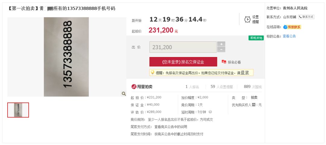Click the 报名必看 link
326x145 pixels.
(x=234, y=62)
